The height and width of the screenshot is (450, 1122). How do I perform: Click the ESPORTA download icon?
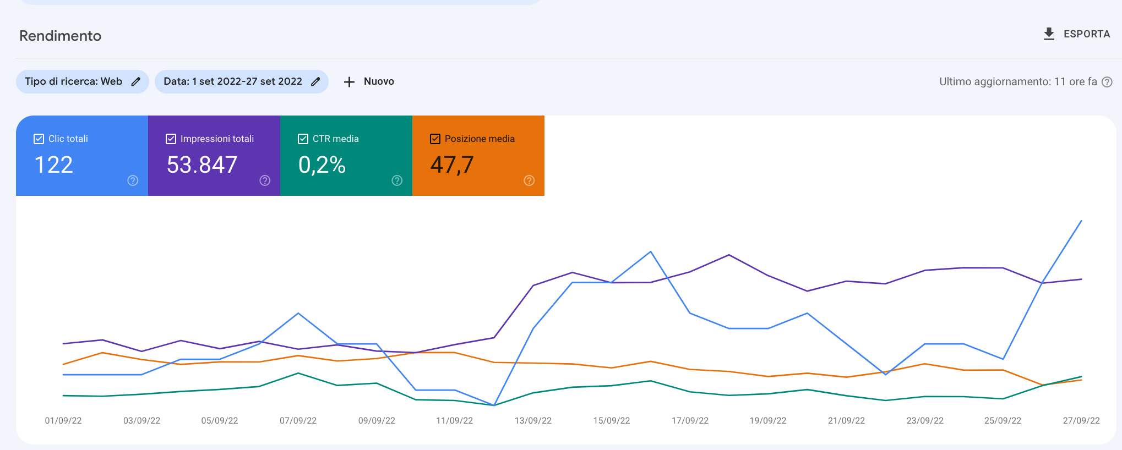(1049, 34)
